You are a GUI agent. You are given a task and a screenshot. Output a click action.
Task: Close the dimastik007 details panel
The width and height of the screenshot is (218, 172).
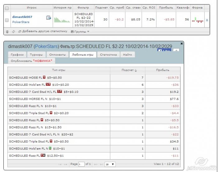182,43
